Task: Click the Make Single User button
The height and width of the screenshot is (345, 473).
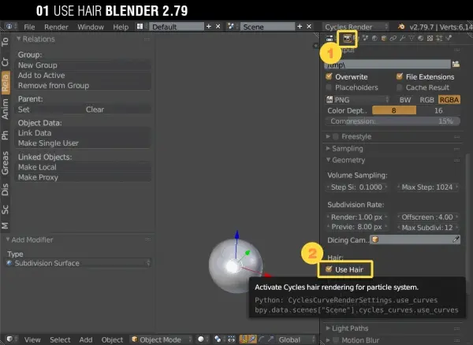Action: 83,143
